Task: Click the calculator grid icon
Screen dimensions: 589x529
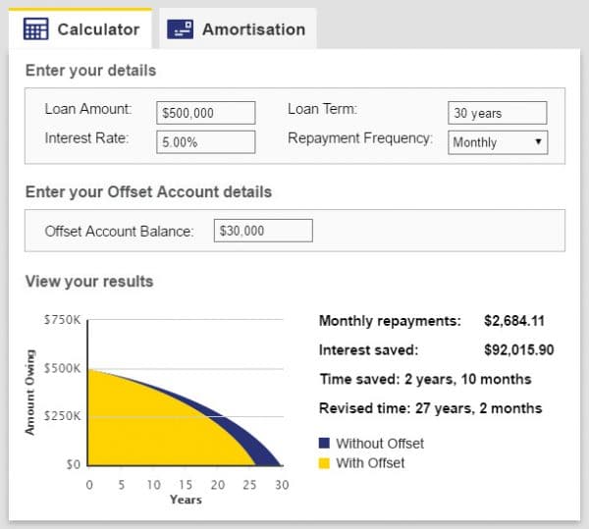Action: pyautogui.click(x=35, y=28)
